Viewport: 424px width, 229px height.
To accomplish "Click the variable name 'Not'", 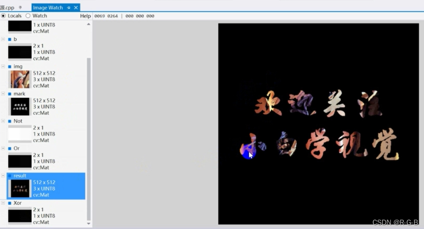I will tap(18, 121).
